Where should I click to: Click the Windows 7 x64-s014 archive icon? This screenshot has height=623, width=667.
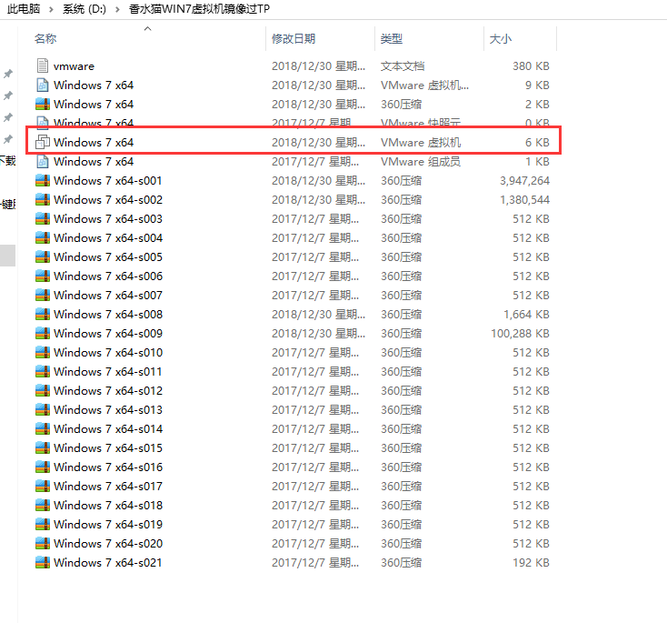42,429
